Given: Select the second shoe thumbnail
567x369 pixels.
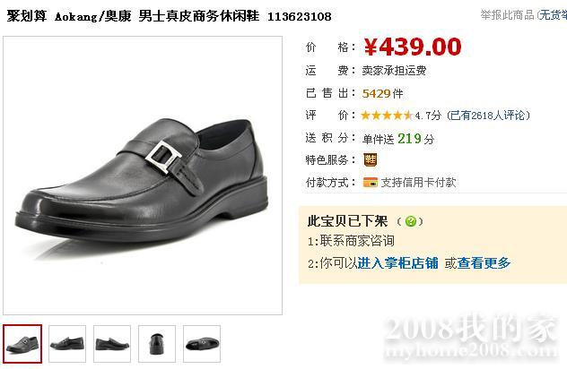Looking at the screenshot, I should [x=67, y=344].
